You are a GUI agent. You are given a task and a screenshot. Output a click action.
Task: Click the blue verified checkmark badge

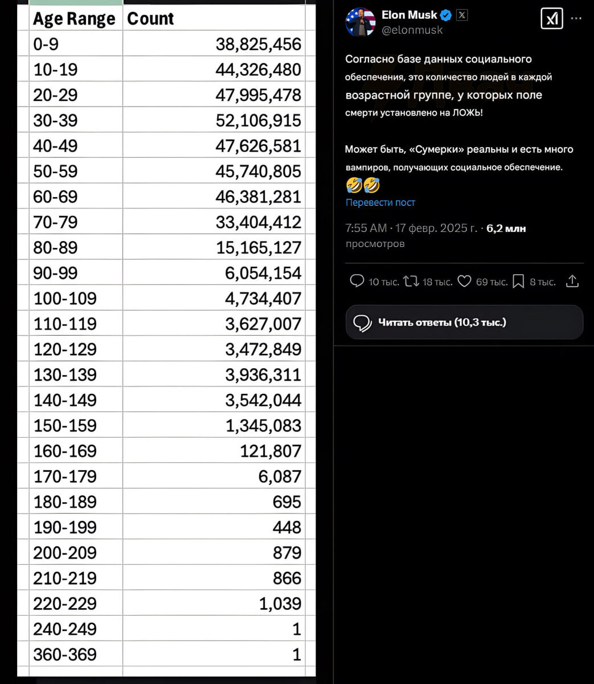click(446, 15)
